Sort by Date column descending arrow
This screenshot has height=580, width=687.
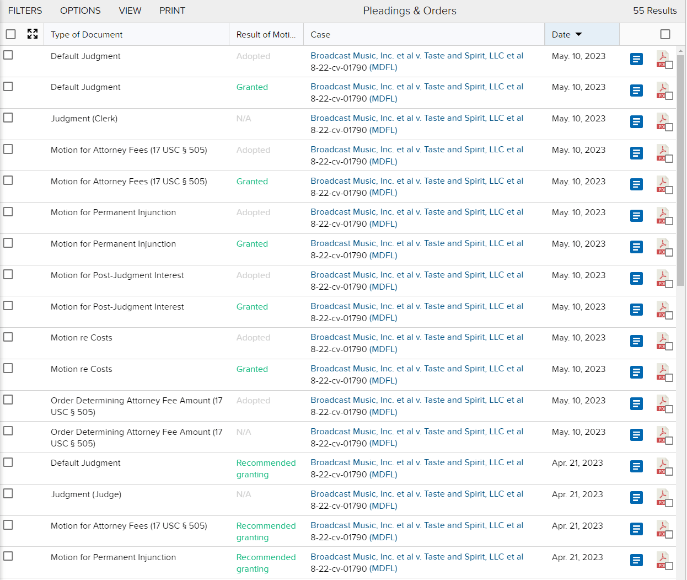click(x=578, y=34)
